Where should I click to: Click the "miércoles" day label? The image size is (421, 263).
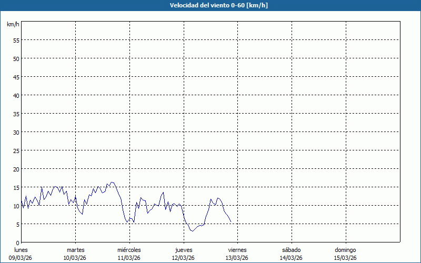[x=129, y=250]
